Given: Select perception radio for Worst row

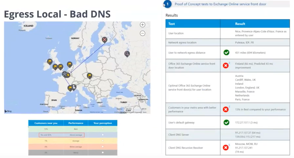Looking at the screenshot, I should point(103,152).
